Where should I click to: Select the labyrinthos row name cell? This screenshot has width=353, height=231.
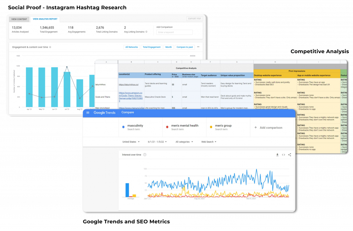pyautogui.click(x=107, y=85)
